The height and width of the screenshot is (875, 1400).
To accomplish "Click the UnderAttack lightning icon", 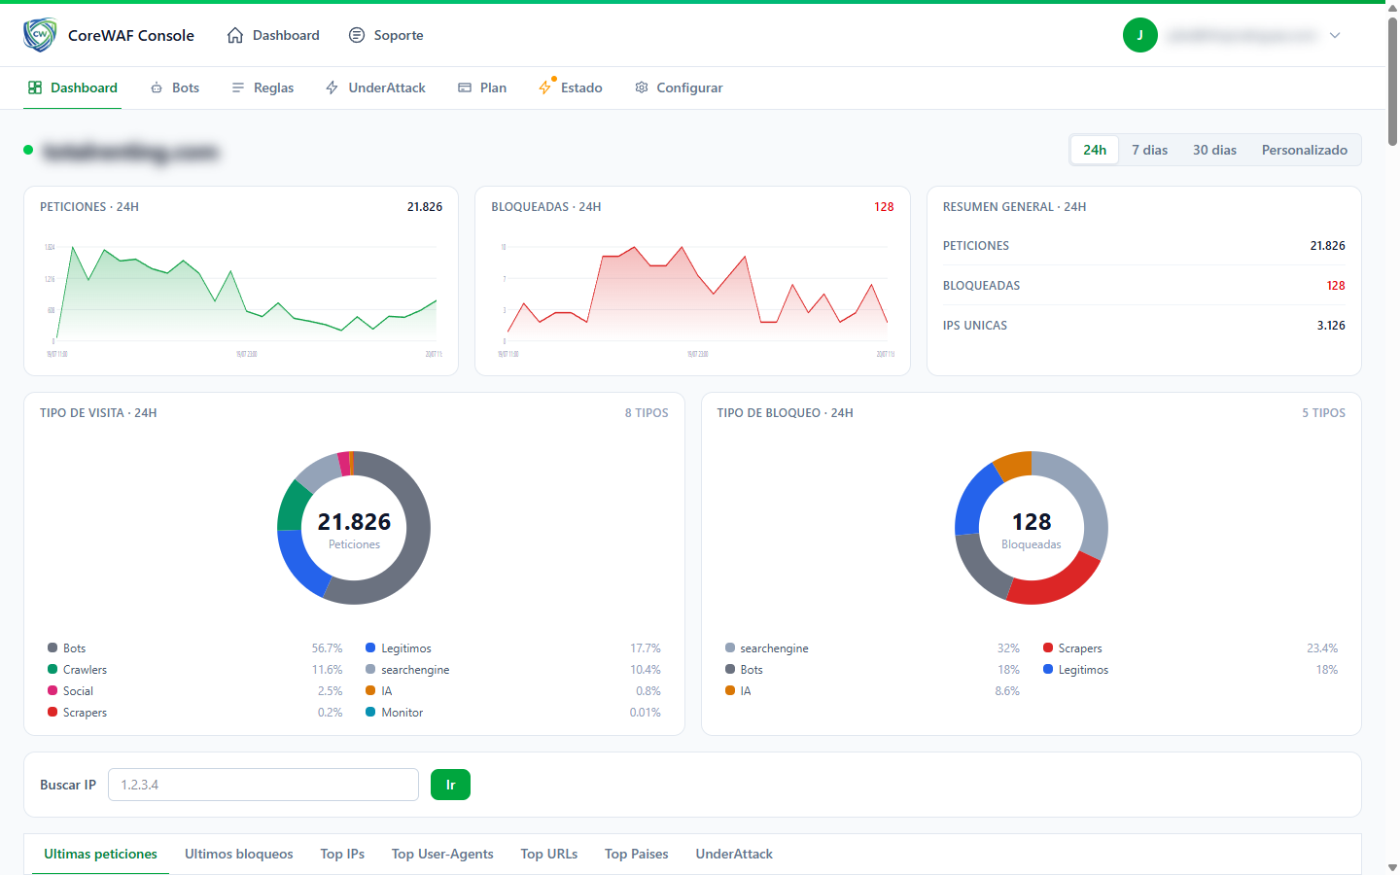I will point(332,87).
